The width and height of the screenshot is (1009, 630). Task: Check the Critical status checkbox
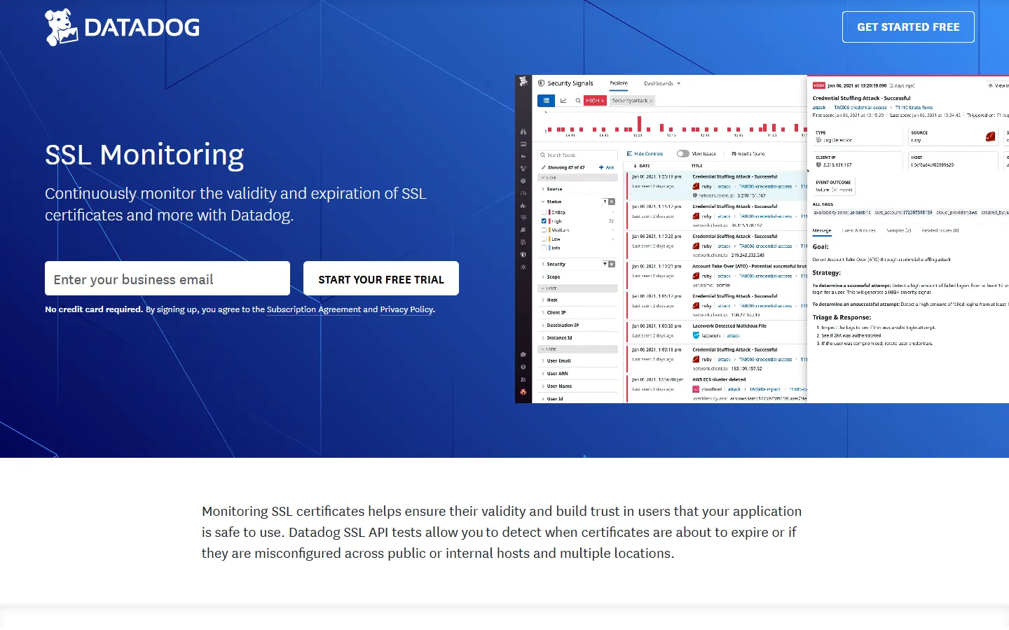point(544,212)
